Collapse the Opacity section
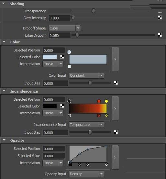The width and height of the screenshot is (166, 179). click(4, 140)
